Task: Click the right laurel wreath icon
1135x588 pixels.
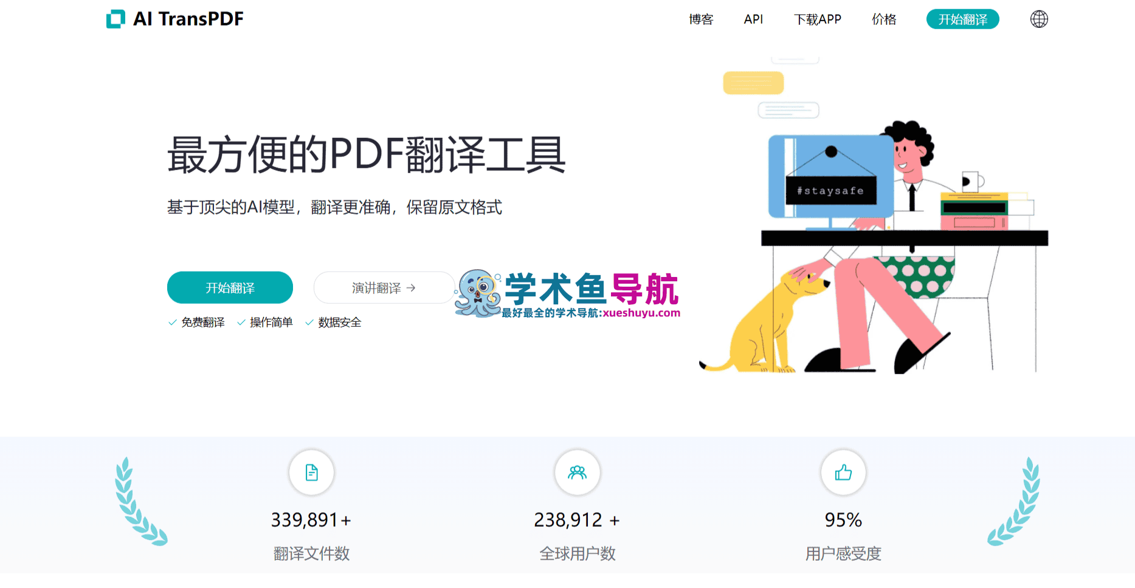Action: [x=1014, y=502]
